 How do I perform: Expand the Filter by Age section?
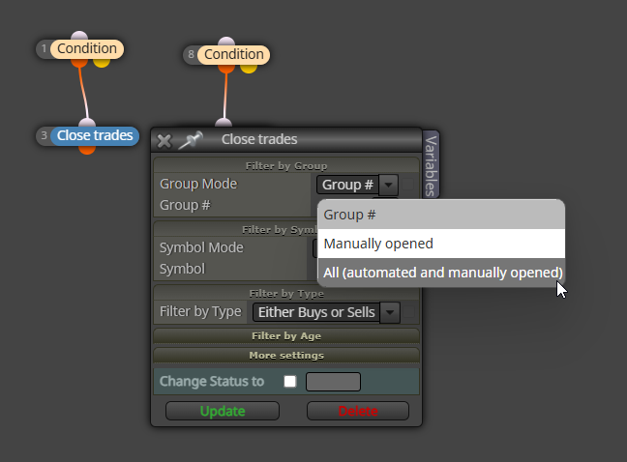[x=286, y=336]
